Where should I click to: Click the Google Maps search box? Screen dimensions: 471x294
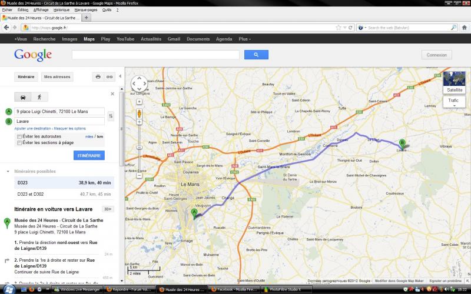(x=155, y=55)
